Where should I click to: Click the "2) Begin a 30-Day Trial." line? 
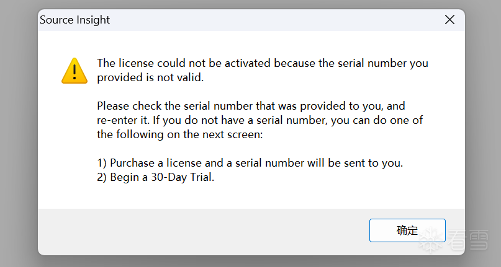point(155,177)
